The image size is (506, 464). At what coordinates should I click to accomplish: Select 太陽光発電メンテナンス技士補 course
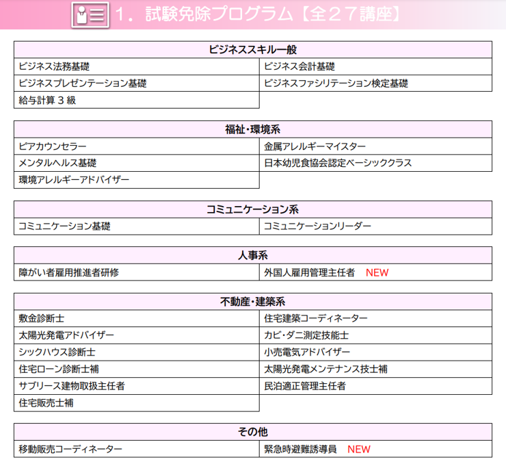pyautogui.click(x=375, y=369)
